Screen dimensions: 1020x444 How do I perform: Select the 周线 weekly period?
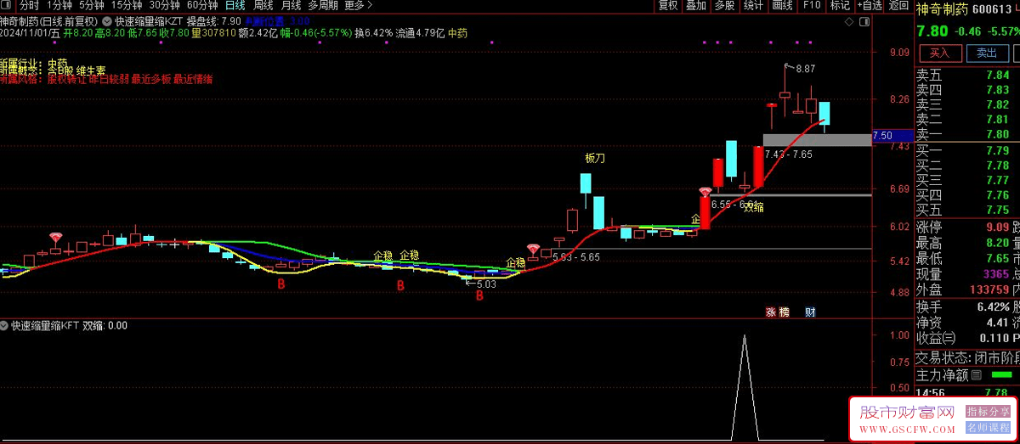263,5
